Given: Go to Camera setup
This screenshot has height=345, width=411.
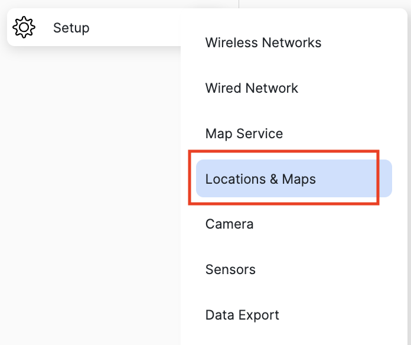Looking at the screenshot, I should click(x=229, y=224).
